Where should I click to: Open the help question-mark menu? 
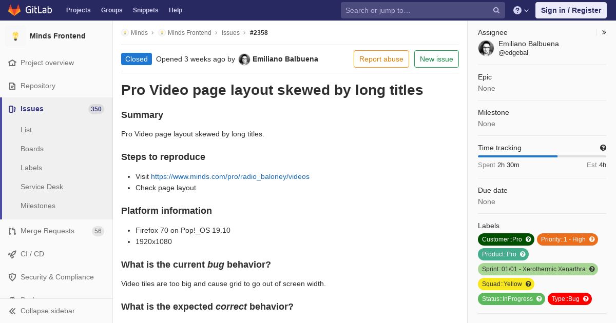[x=521, y=10]
